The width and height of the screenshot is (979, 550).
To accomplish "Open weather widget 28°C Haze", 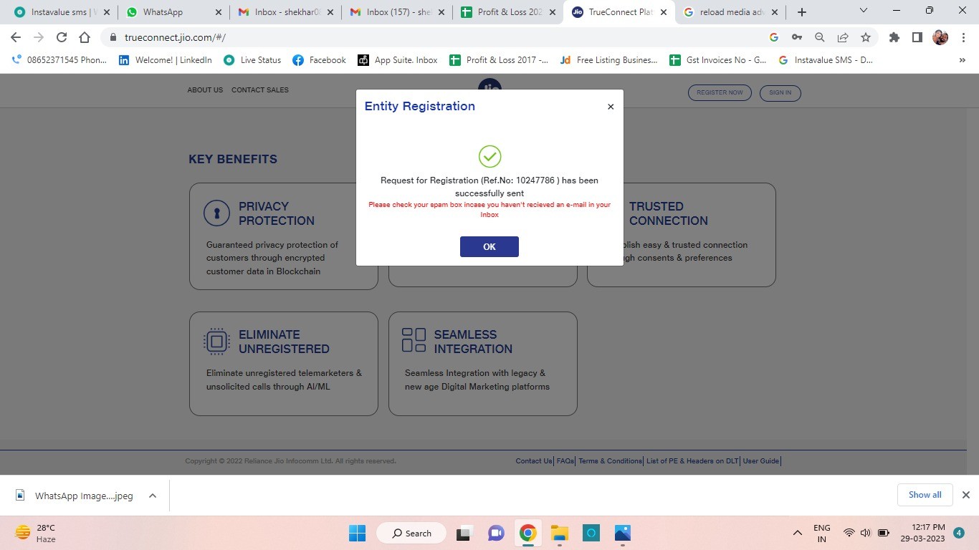I will [x=36, y=533].
